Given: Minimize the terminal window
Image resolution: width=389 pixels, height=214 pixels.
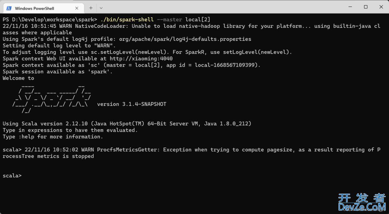Looking at the screenshot, I should tap(350, 7).
